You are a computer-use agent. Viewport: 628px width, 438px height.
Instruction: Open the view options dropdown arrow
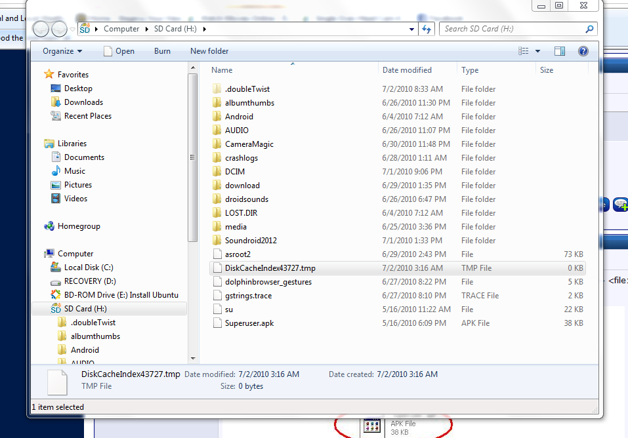click(538, 51)
